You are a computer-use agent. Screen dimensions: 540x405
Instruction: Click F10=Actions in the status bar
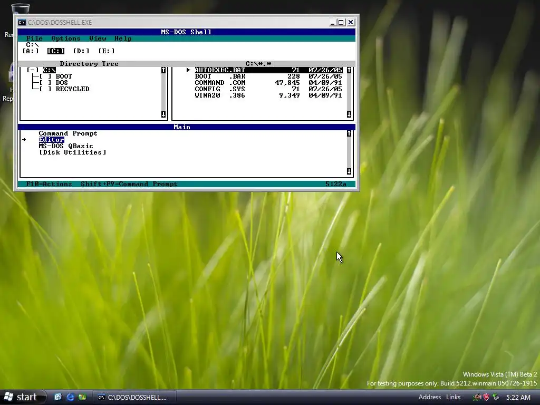tap(49, 184)
